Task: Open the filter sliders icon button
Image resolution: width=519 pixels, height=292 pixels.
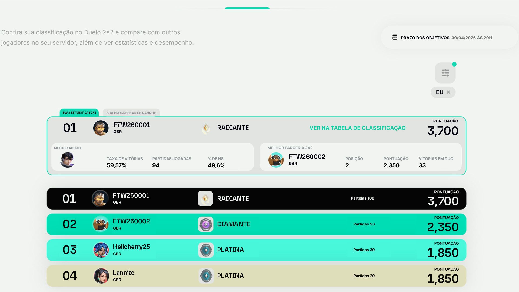Action: point(445,73)
